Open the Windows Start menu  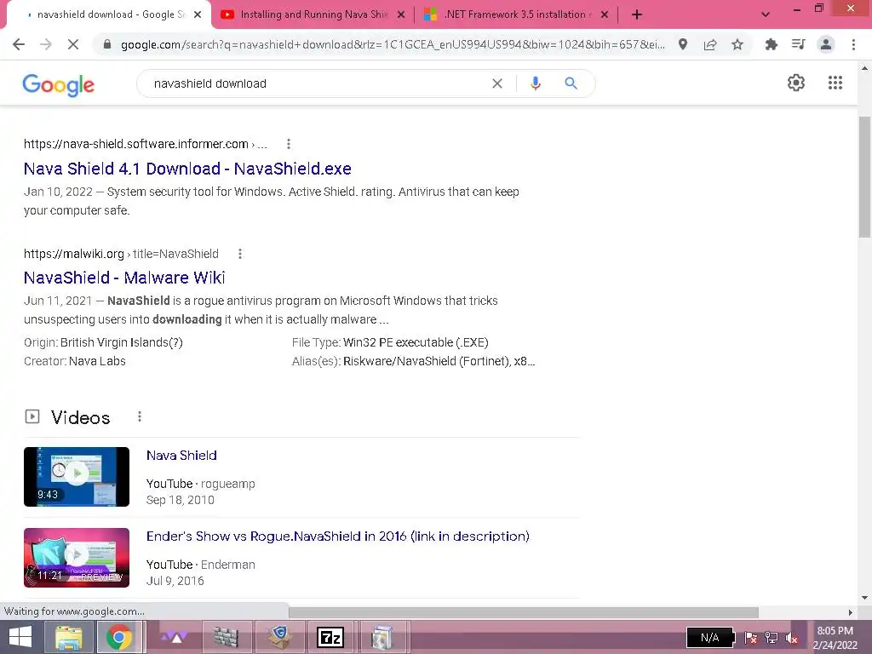click(20, 637)
